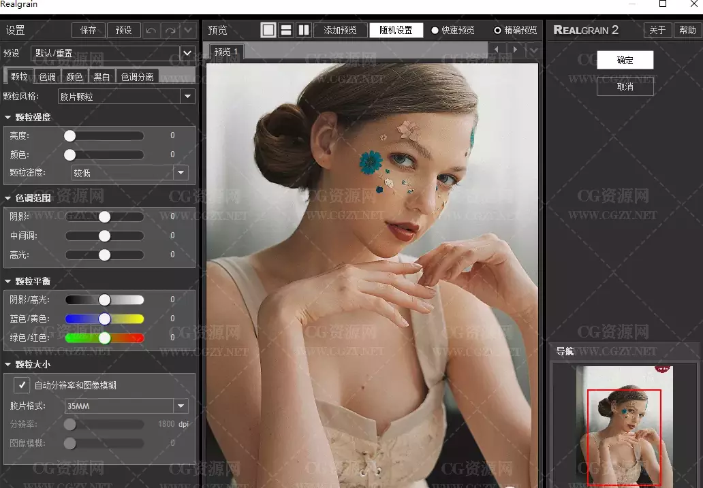The width and height of the screenshot is (703, 488).
Task: Click the main portrait preview image
Action: pos(372,275)
